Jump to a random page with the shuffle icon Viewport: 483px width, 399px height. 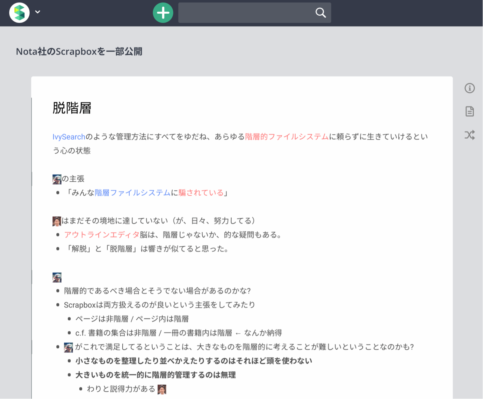[470, 135]
